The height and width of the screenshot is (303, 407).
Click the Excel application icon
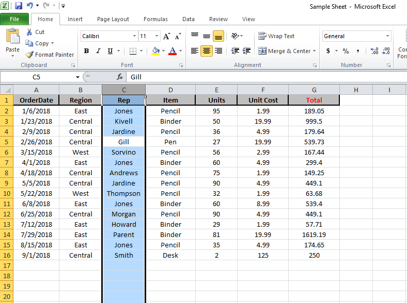pyautogui.click(x=5, y=6)
